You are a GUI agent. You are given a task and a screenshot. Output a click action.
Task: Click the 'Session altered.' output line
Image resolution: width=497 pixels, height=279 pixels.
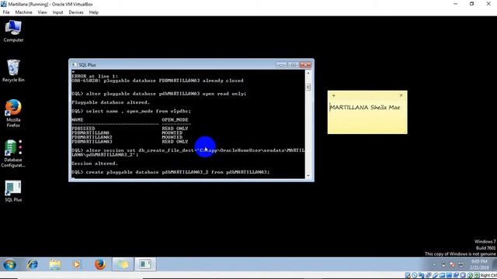tap(95, 164)
